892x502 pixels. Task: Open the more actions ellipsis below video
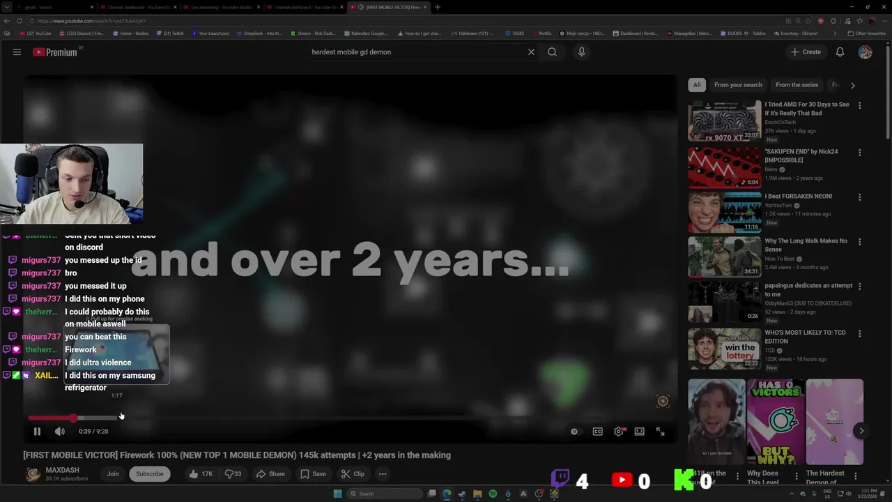pyautogui.click(x=383, y=474)
